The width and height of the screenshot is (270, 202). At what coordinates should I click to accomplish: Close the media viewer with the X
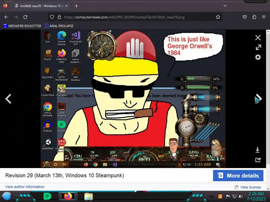click(x=258, y=38)
